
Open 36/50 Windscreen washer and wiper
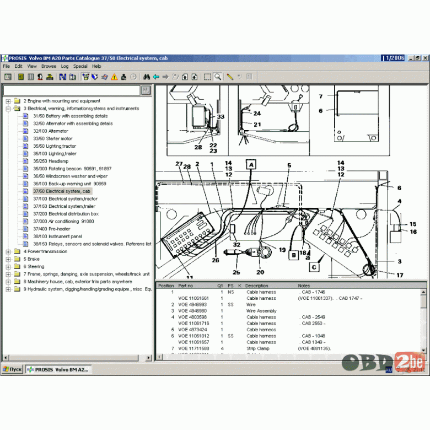(x=71, y=176)
